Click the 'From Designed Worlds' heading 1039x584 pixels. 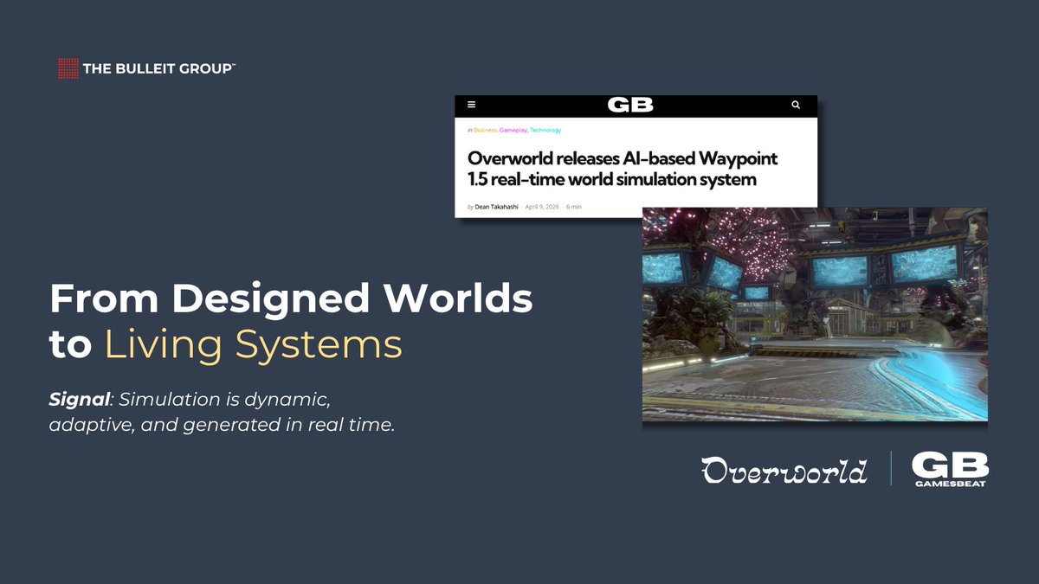tap(291, 299)
